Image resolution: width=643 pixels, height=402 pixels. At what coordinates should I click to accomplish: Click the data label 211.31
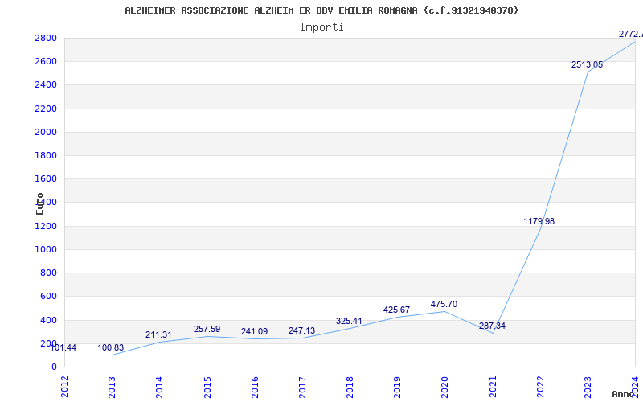tap(158, 335)
